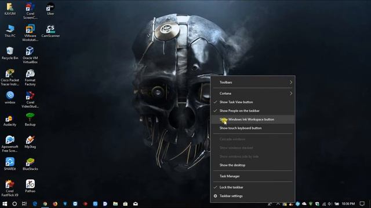Viewport: 371px width, 208px height.
Task: Select the Mp3tag desktop shortcut
Action: [x=30, y=142]
